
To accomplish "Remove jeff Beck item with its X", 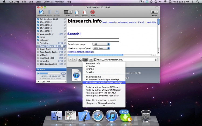I will click(x=65, y=55).
